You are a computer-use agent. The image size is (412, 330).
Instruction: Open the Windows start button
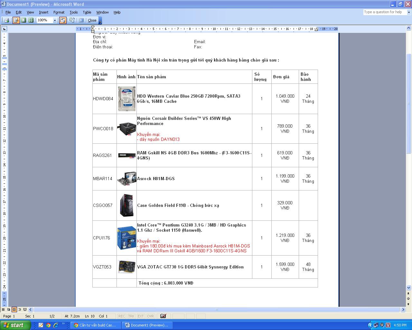pyautogui.click(x=15, y=325)
